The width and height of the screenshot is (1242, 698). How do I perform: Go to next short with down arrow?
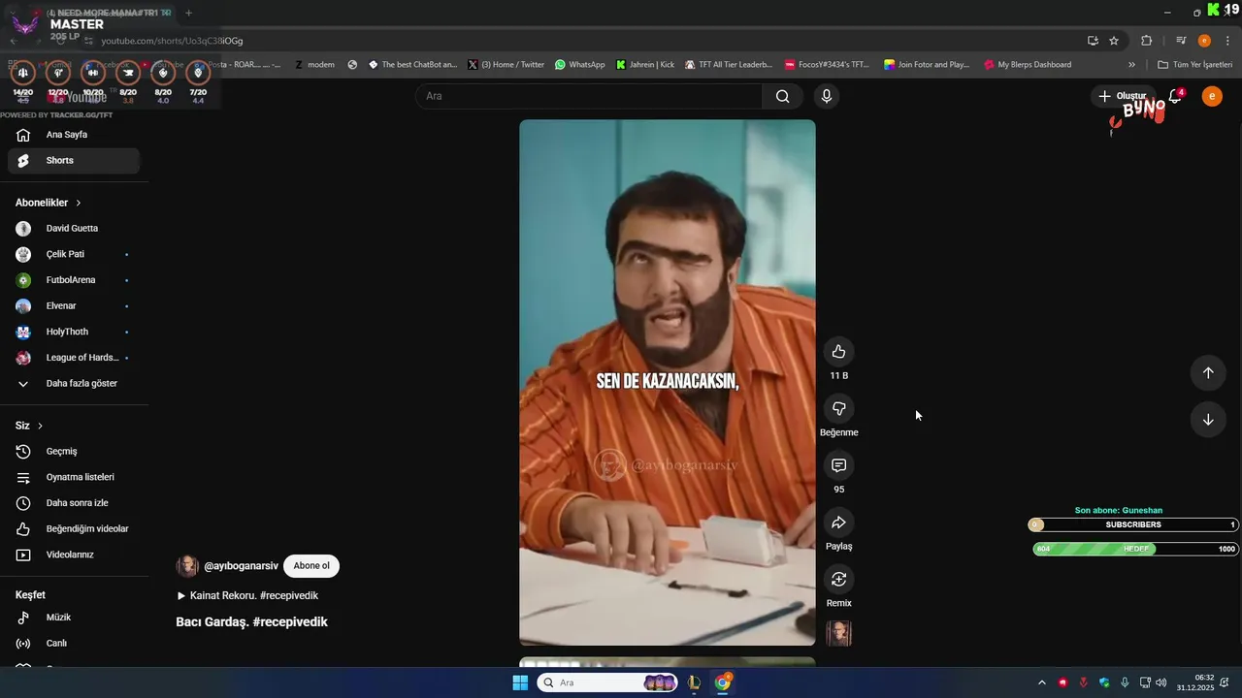(x=1208, y=420)
